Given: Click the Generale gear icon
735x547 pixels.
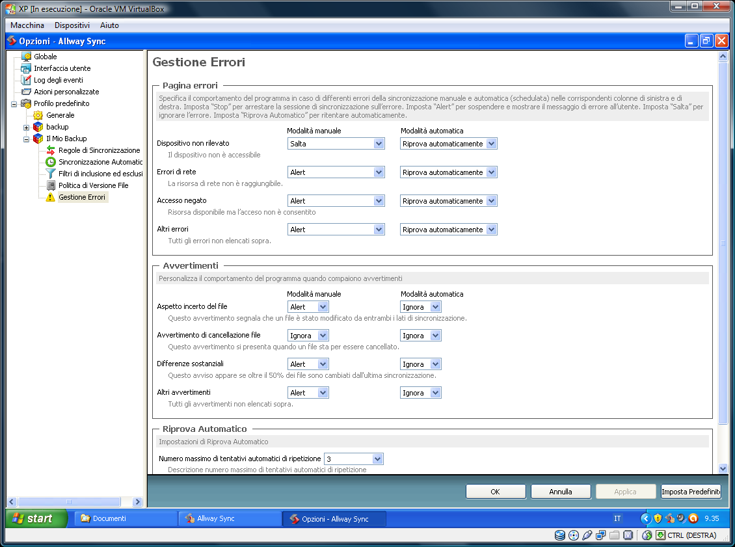Looking at the screenshot, I should click(x=38, y=115).
